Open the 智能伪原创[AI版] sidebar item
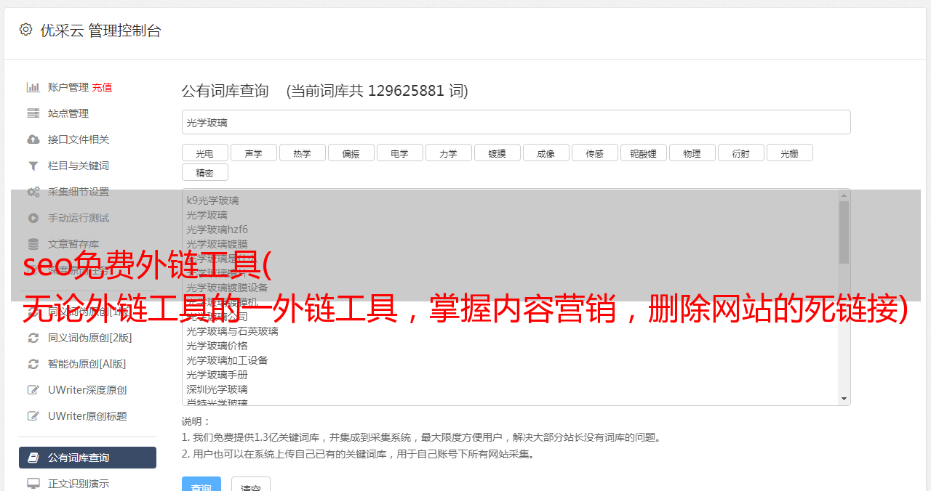 pos(87,364)
